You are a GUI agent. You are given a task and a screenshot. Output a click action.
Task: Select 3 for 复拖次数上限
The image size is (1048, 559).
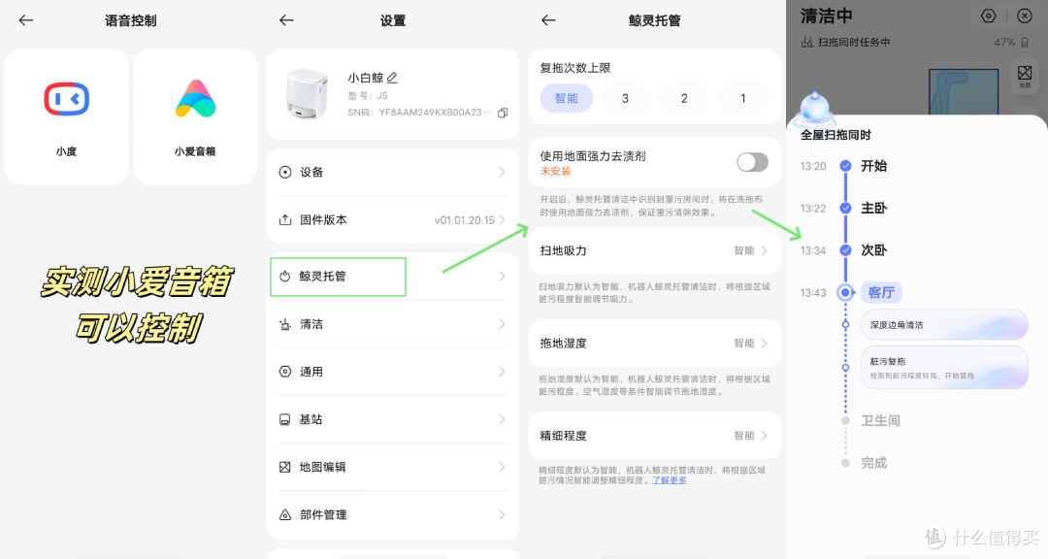tap(625, 98)
